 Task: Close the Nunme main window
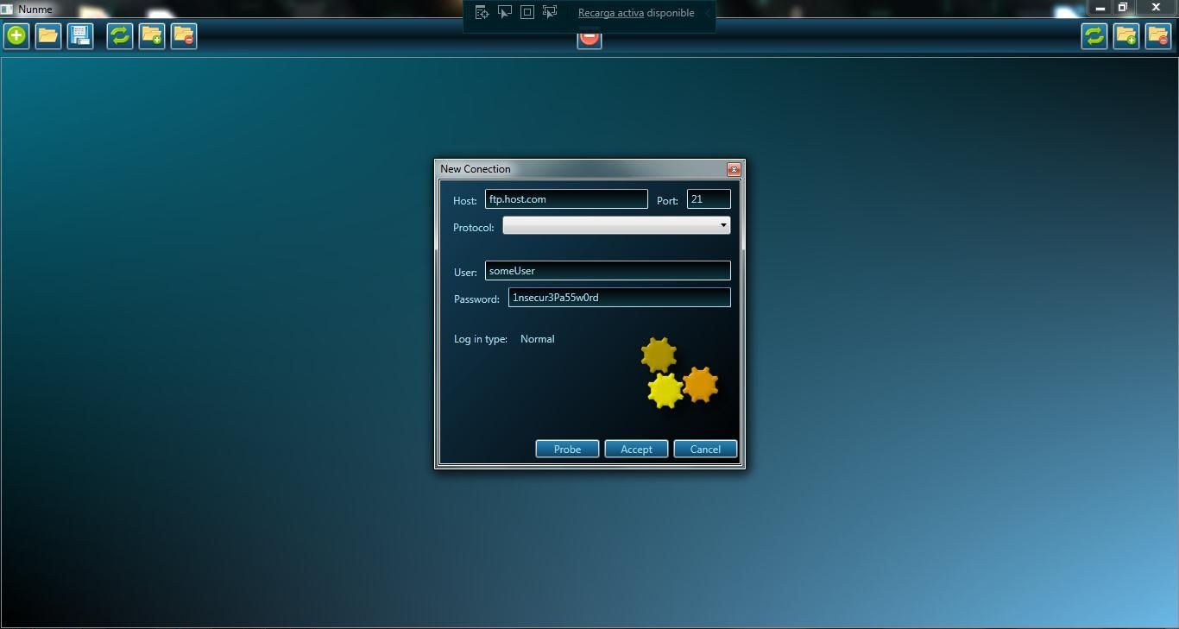[x=1157, y=8]
